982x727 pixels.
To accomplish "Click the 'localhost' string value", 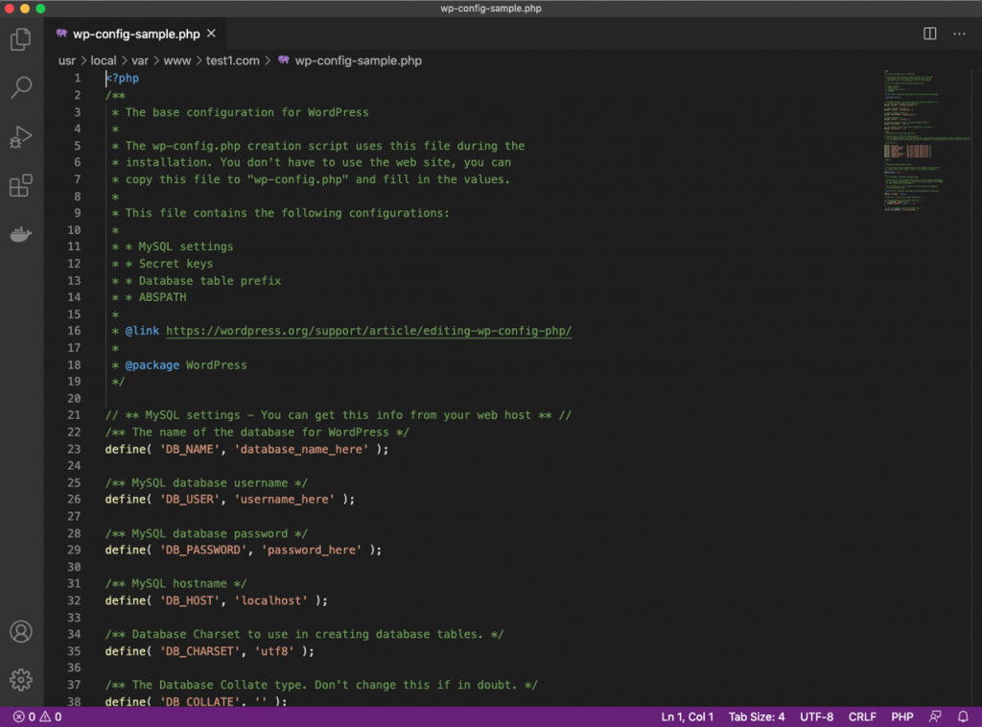I will (x=270, y=600).
